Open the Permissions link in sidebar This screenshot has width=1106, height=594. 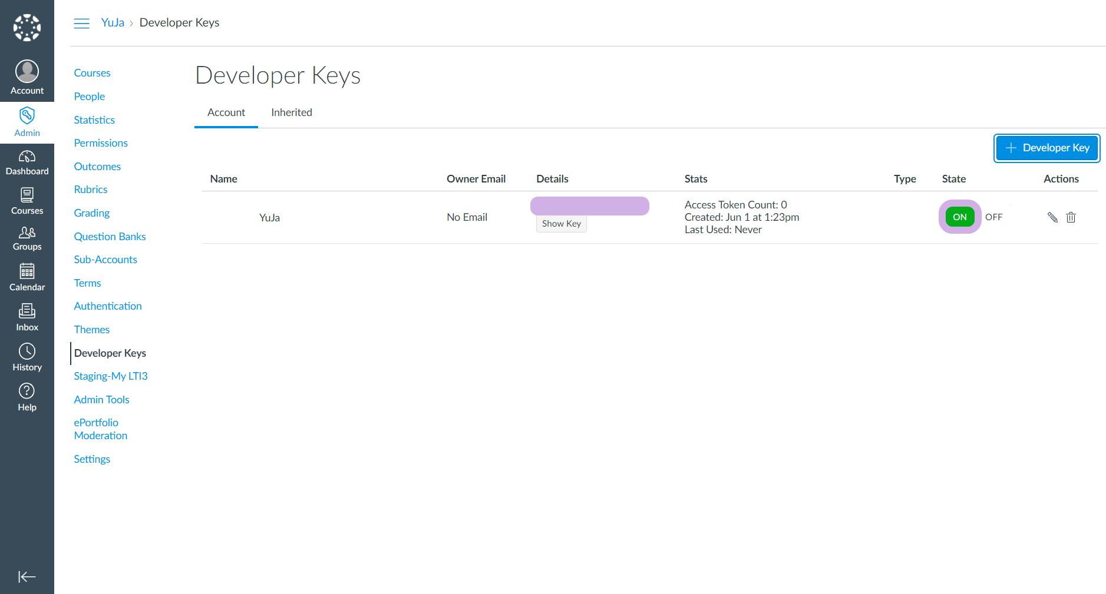tap(101, 143)
